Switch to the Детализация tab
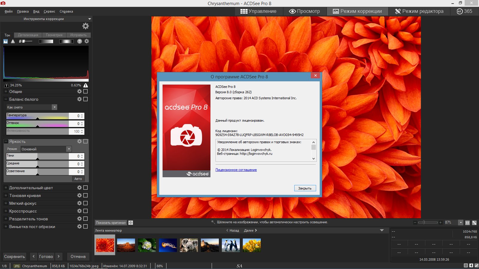The height and width of the screenshot is (269, 479). click(28, 35)
